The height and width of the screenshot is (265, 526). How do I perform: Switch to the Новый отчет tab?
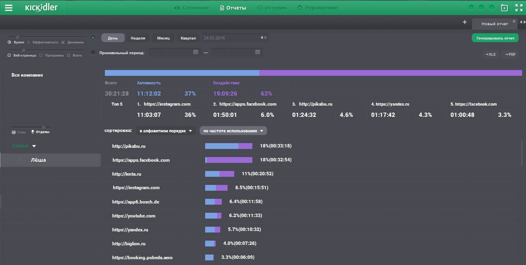(495, 24)
